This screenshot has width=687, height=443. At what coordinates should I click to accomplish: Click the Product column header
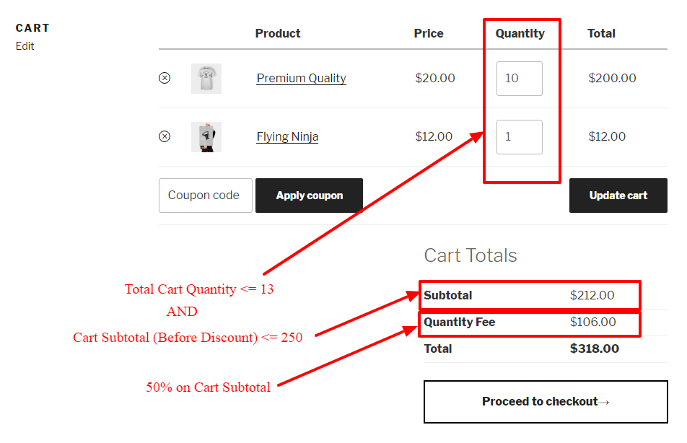click(x=278, y=33)
